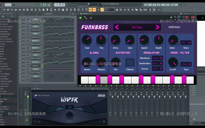Open the mixer view icon
Screen dimensions: 205x128
[35, 10]
